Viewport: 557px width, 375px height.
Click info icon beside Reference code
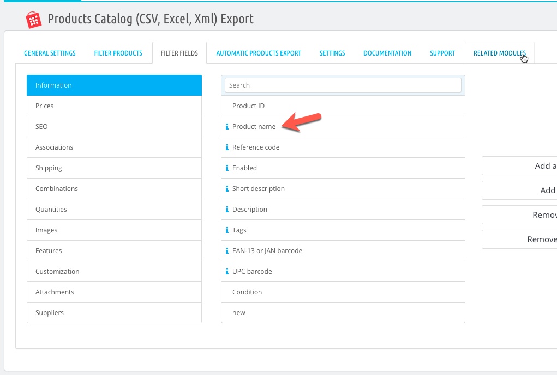coord(227,147)
